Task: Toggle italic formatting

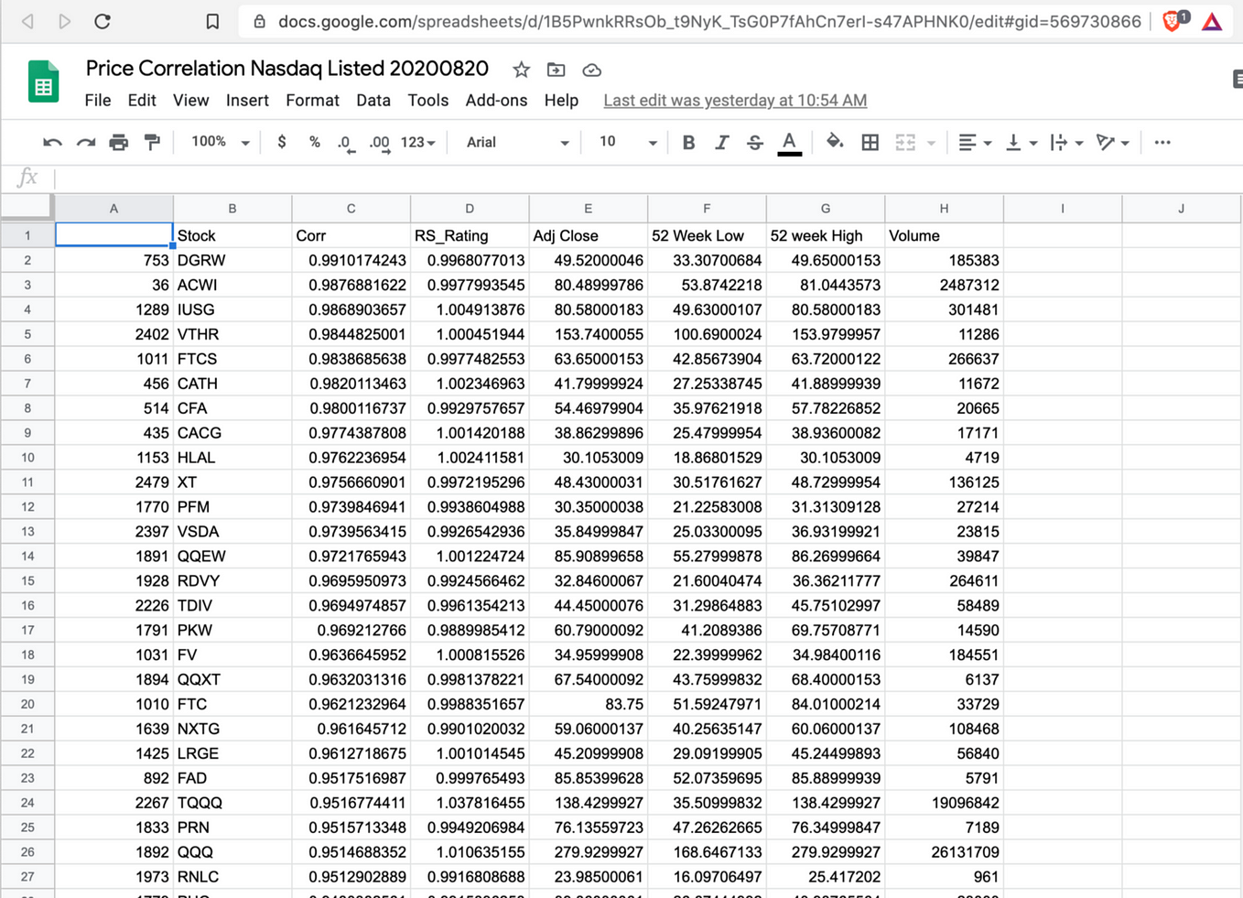Action: (x=721, y=142)
